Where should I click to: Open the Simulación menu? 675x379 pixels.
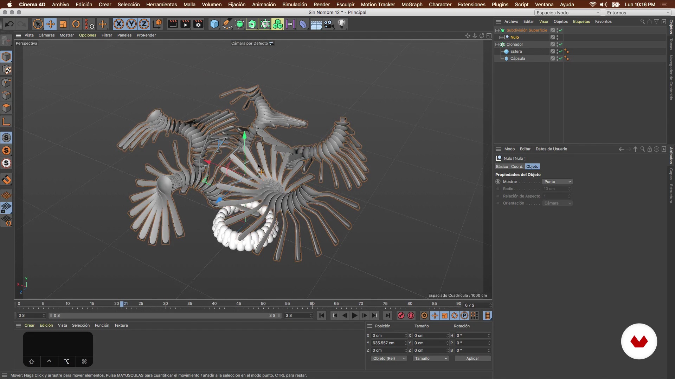[295, 5]
